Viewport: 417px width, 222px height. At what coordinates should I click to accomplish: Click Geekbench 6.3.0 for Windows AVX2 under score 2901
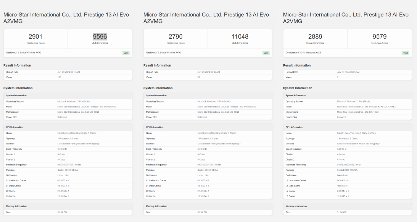[x=24, y=52]
